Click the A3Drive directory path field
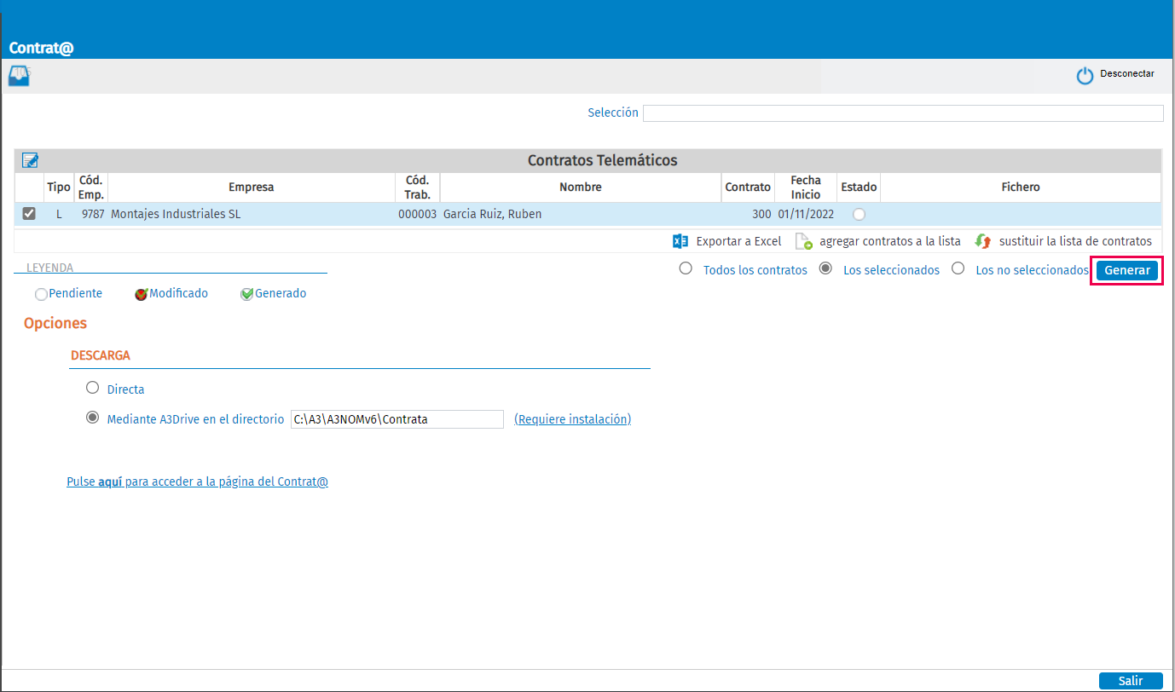Screen dimensions: 1175x692 click(397, 419)
